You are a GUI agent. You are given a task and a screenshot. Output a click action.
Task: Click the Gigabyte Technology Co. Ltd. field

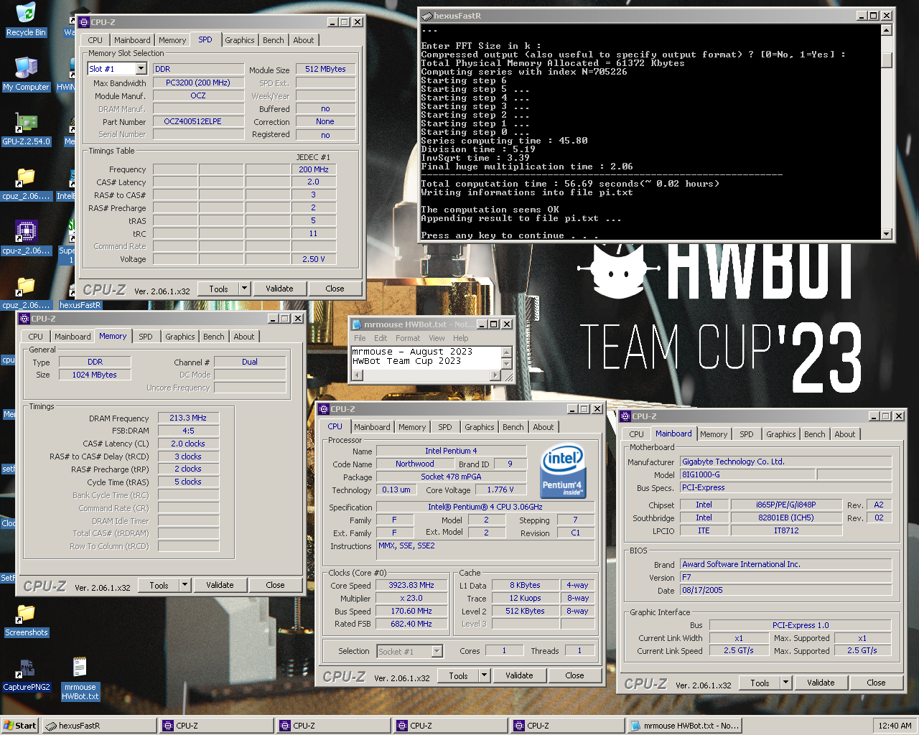coord(786,462)
